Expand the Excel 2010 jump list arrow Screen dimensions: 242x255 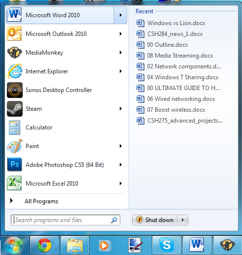click(121, 184)
